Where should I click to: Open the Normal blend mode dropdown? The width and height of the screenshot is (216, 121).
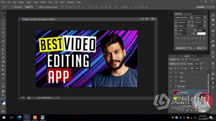177,64
